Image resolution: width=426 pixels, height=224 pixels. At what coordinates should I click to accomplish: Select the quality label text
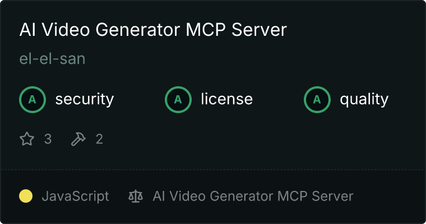[x=364, y=99]
